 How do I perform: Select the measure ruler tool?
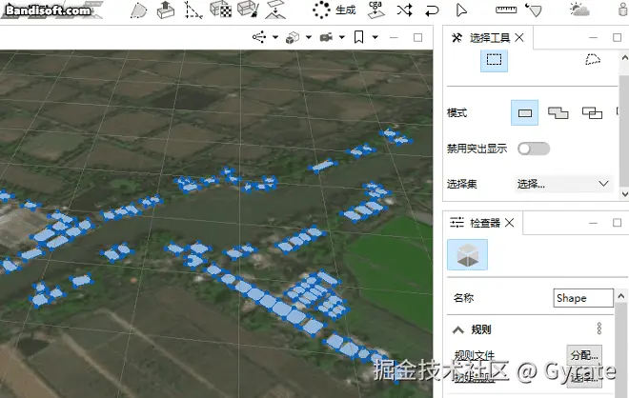click(x=505, y=10)
